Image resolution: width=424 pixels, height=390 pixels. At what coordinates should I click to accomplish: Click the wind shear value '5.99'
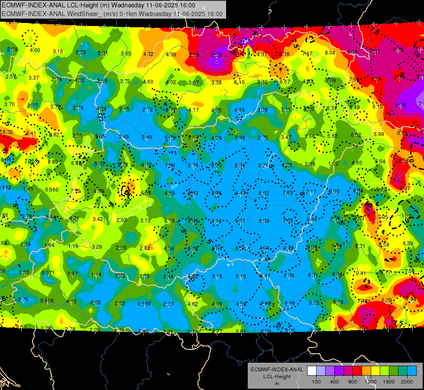[264, 221]
